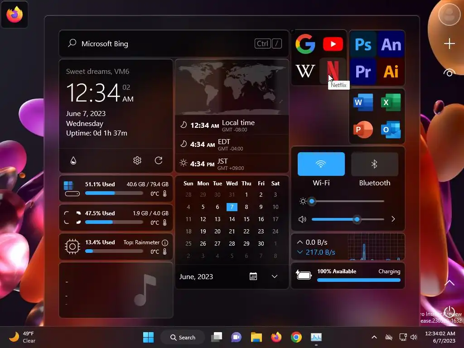Viewport: 464px width, 348px height.
Task: Launch Adobe Animate icon
Action: coord(391,44)
